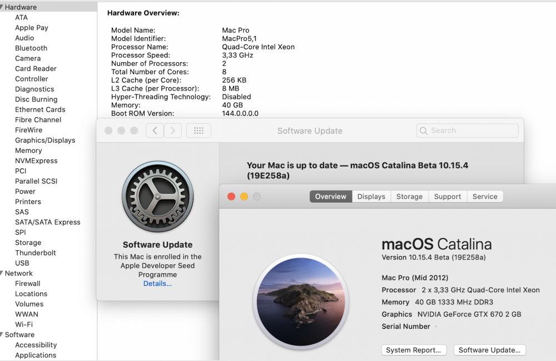Minimize the About This Mac window
This screenshot has height=361, width=556.
pyautogui.click(x=244, y=197)
